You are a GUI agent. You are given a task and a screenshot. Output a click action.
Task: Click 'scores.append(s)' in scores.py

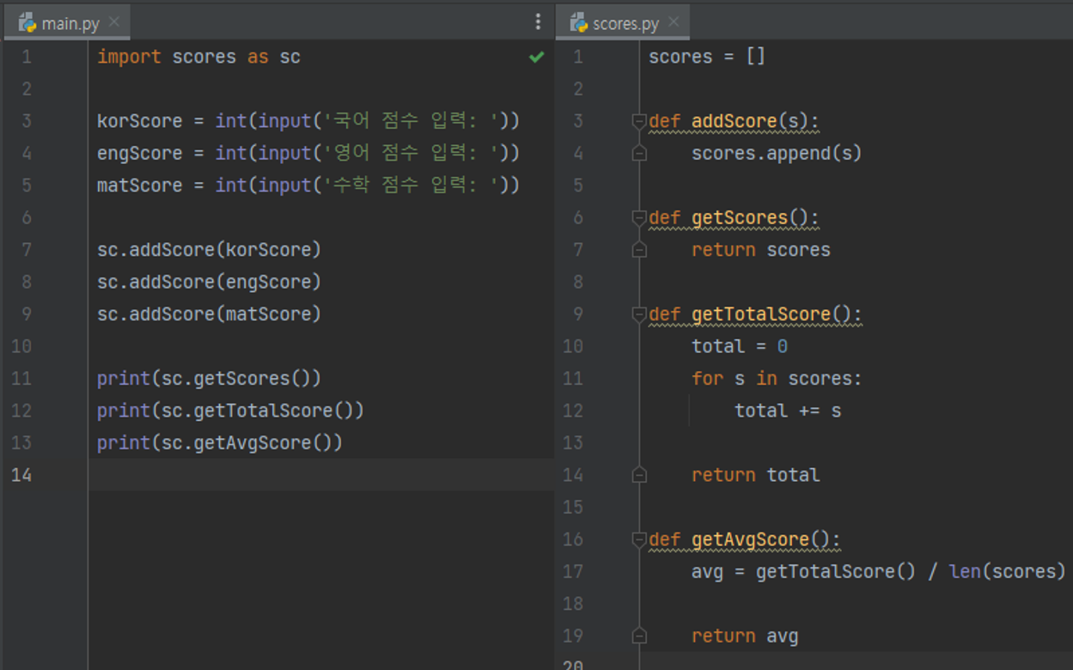pyautogui.click(x=777, y=153)
